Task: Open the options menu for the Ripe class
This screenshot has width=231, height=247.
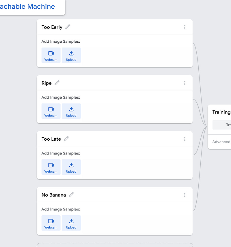Action: 185,83
